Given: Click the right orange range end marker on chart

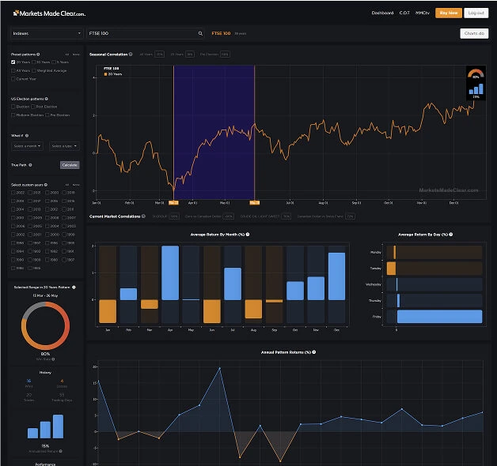Looking at the screenshot, I should pyautogui.click(x=255, y=202).
